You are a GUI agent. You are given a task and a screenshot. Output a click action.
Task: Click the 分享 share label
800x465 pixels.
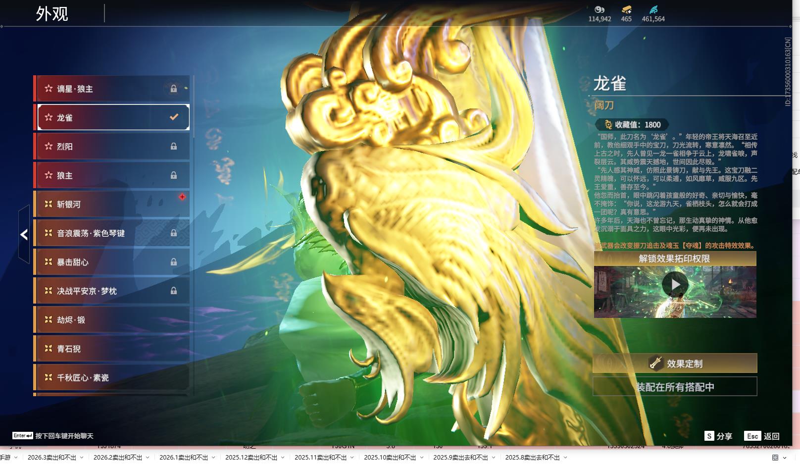point(724,436)
